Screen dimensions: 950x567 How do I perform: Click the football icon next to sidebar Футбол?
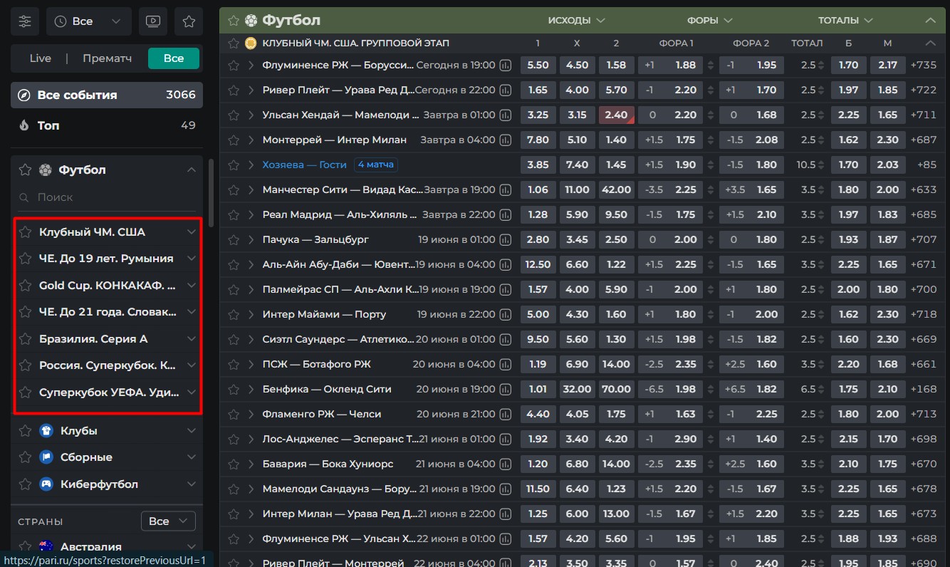(x=46, y=170)
